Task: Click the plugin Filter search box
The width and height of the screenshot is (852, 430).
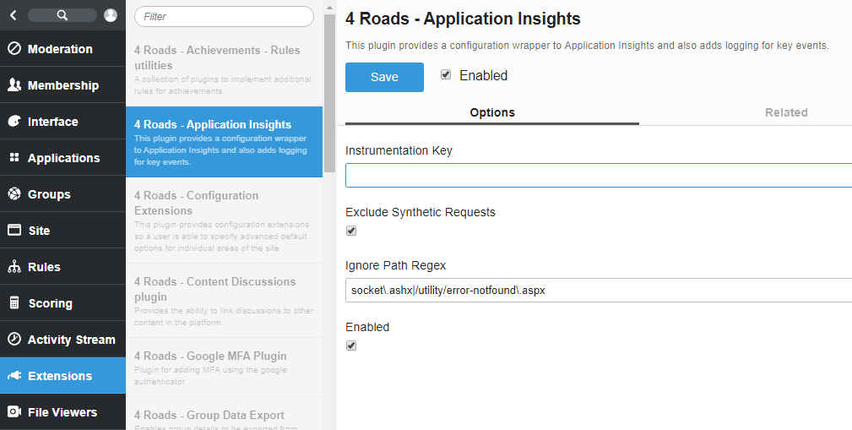Action: click(x=224, y=16)
